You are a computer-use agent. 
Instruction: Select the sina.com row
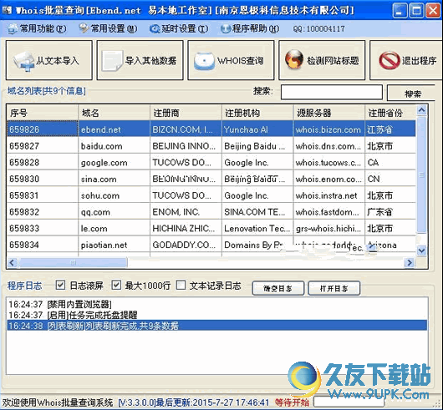tap(211, 179)
